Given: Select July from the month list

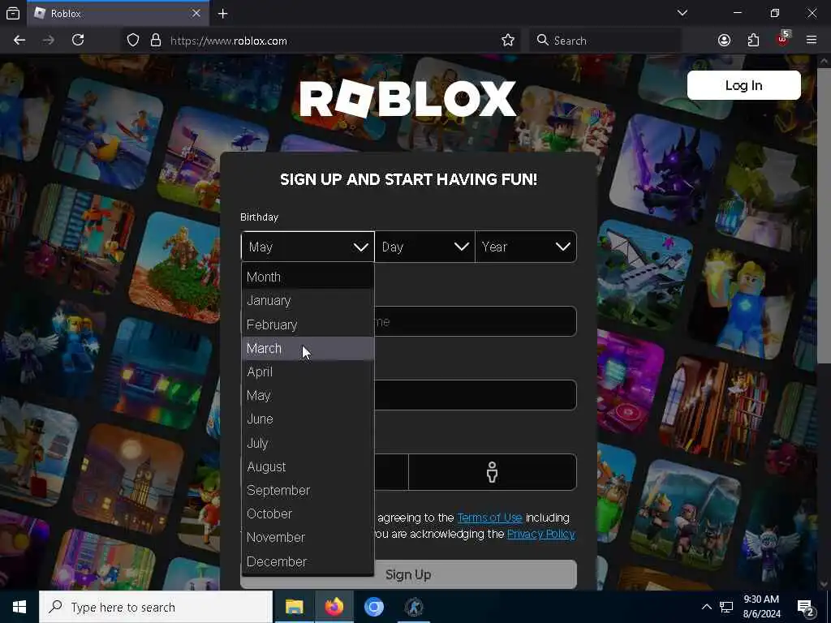Looking at the screenshot, I should click(x=308, y=443).
